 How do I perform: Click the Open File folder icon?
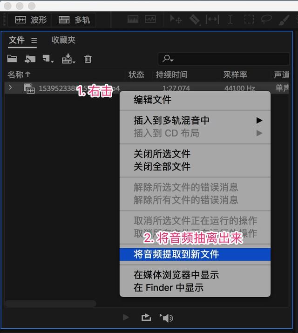pos(12,59)
